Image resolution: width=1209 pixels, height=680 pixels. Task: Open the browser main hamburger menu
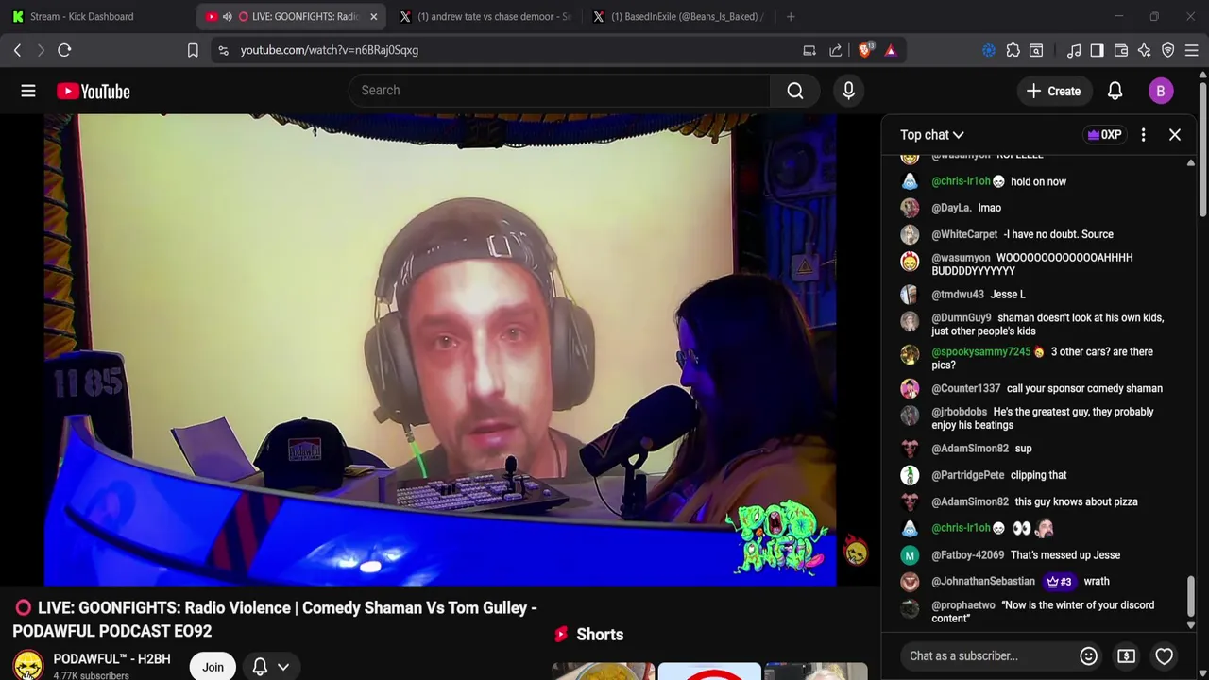(1192, 50)
